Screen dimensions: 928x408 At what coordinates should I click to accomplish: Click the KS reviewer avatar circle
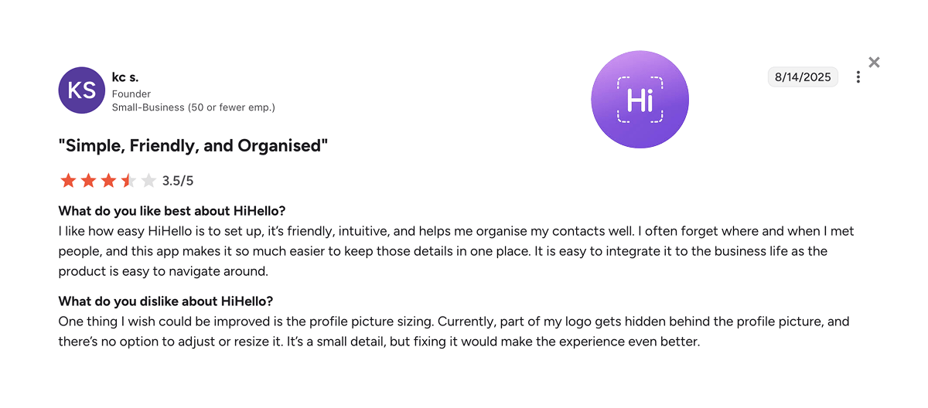click(82, 90)
